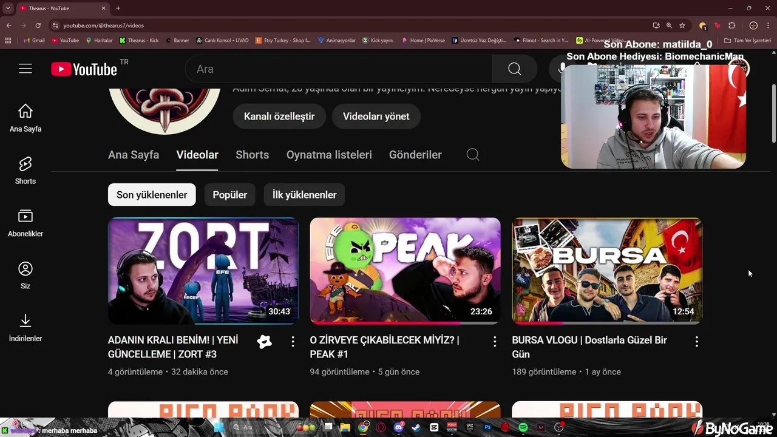The width and height of the screenshot is (777, 437).
Task: Open Shorts from the left sidebar
Action: coord(25,171)
